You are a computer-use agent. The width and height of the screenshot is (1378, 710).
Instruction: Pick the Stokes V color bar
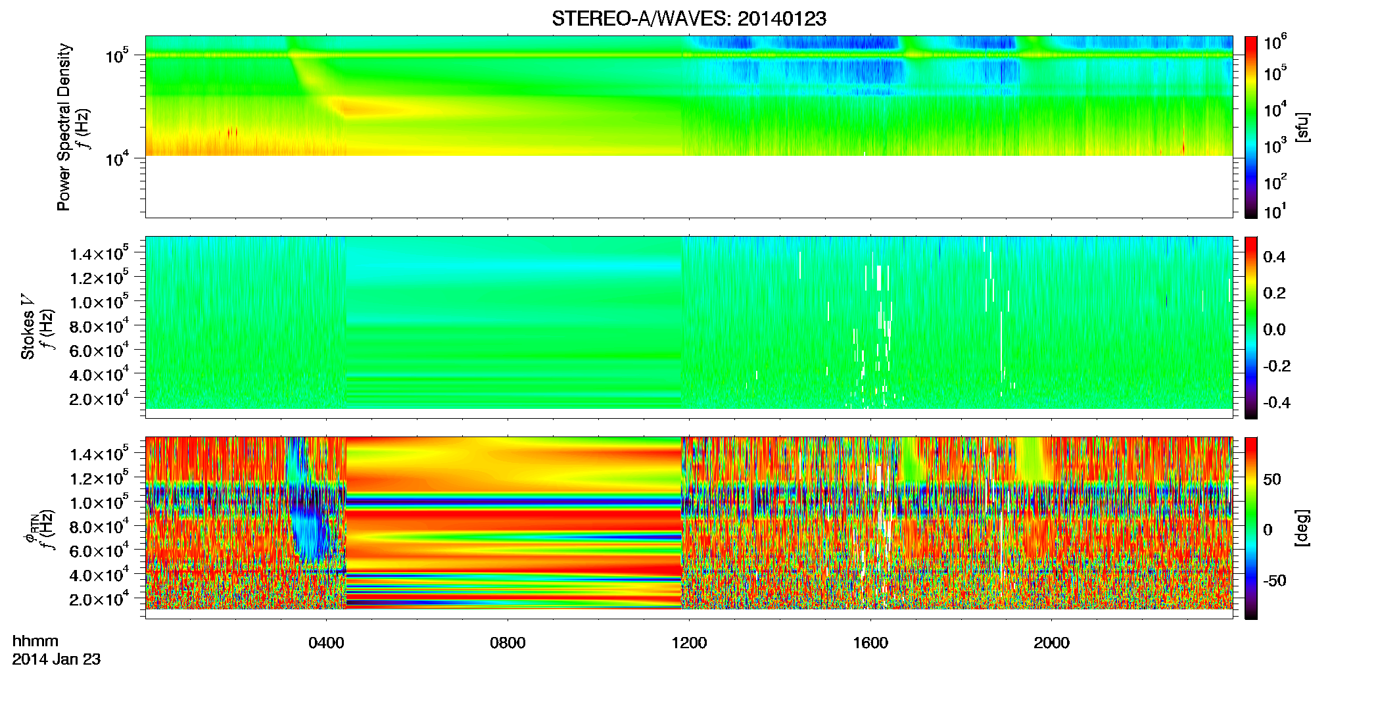1250,327
